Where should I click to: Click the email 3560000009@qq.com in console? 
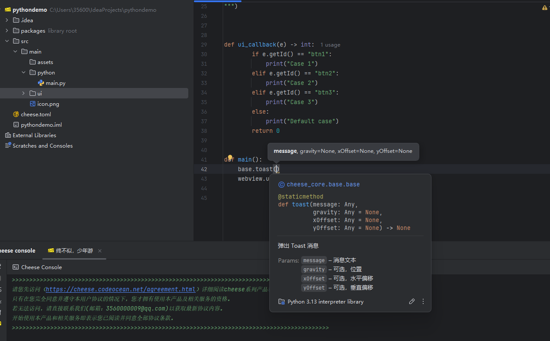tap(136, 308)
